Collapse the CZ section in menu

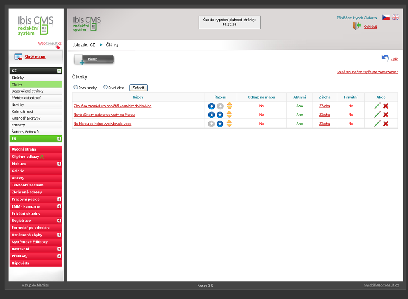point(59,71)
